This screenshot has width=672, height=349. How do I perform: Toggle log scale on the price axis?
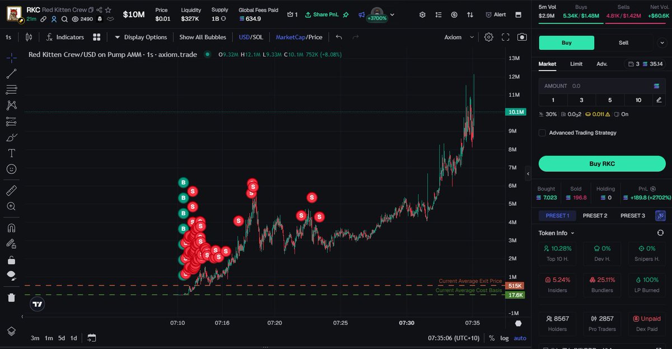(505, 338)
